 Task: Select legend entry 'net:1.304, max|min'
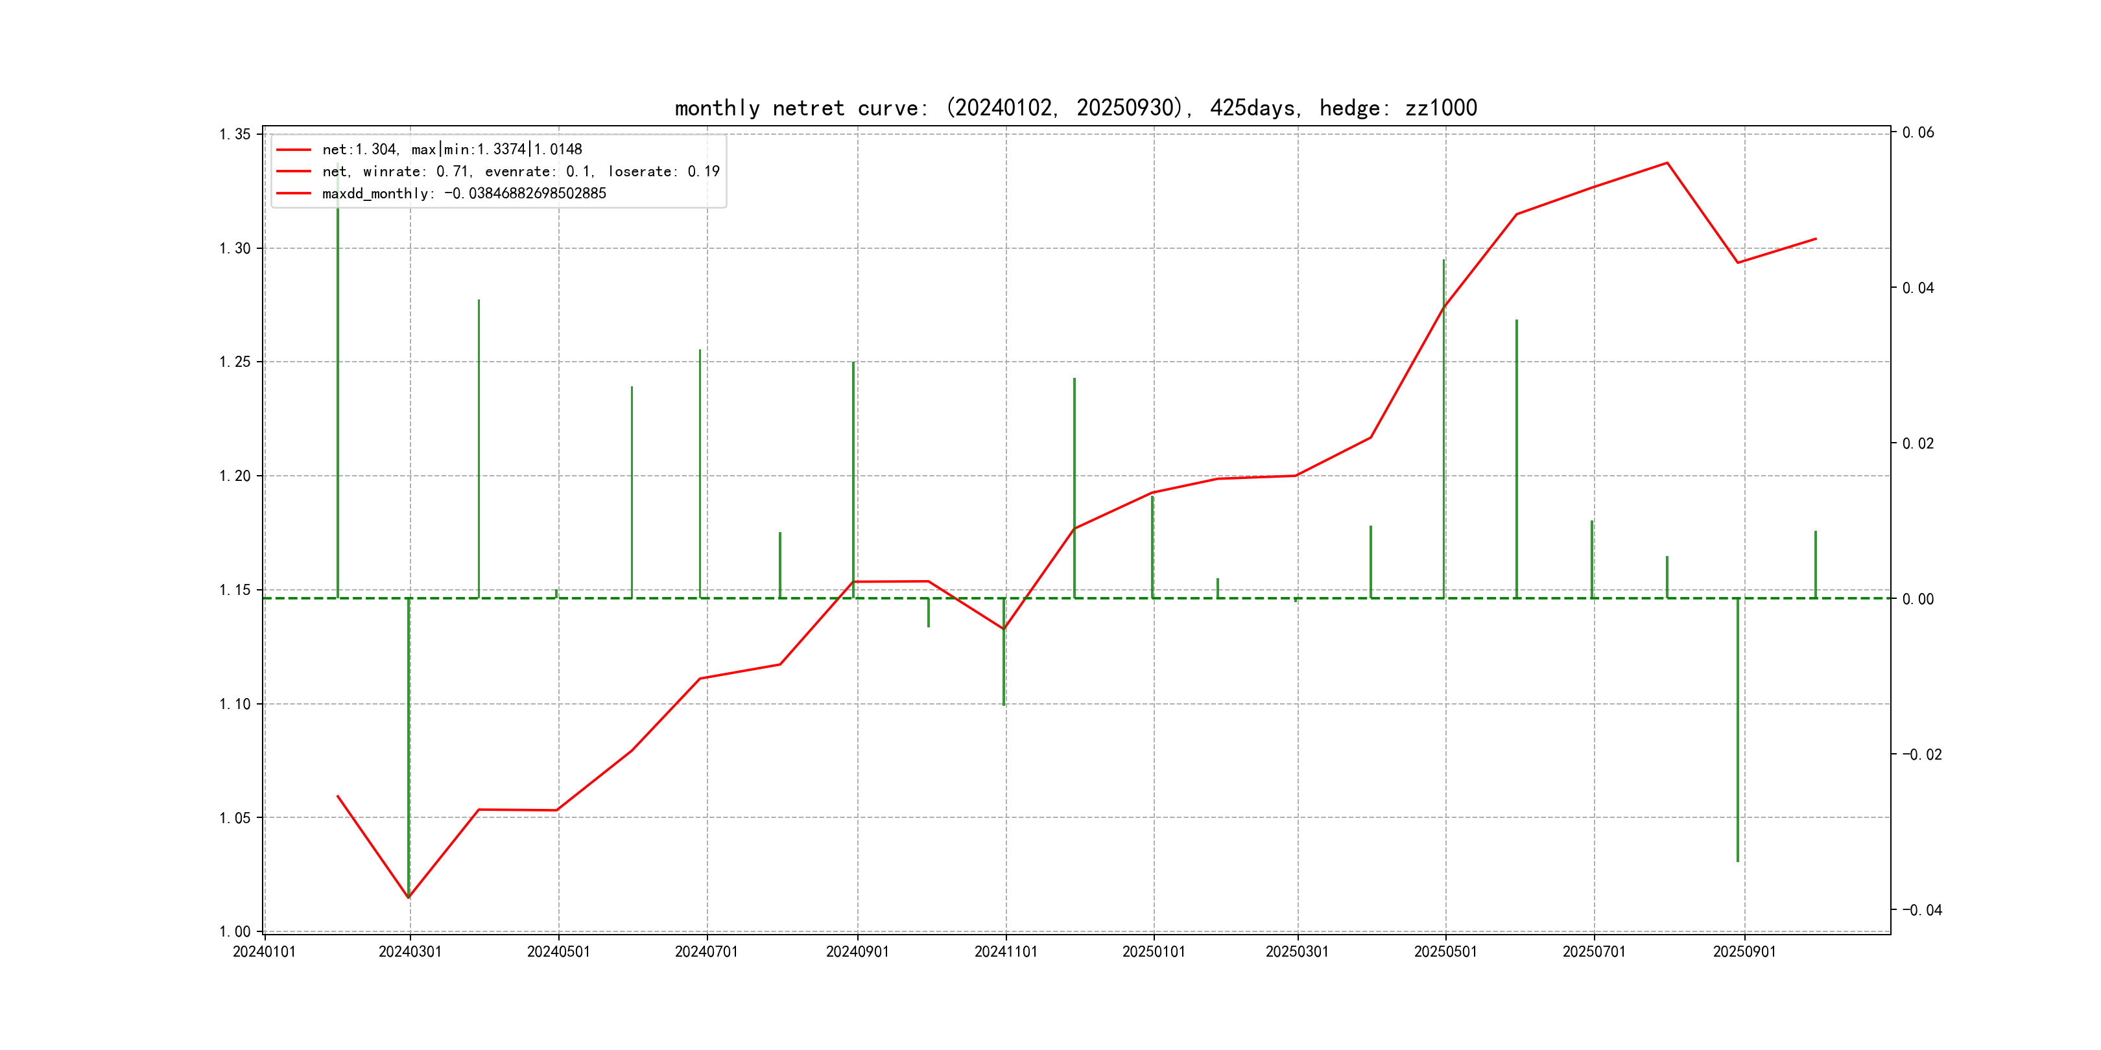tap(452, 149)
